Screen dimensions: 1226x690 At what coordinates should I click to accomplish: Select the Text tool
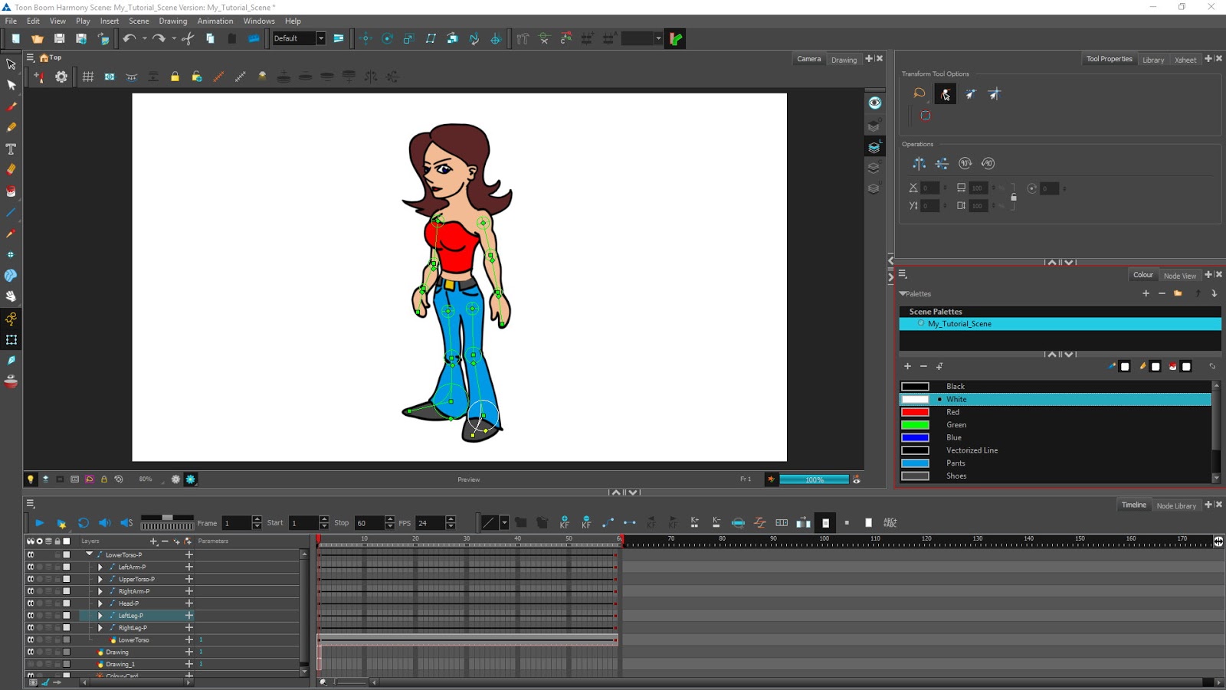pos(11,149)
